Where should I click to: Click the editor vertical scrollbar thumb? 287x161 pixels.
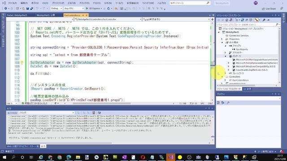pos(212,63)
